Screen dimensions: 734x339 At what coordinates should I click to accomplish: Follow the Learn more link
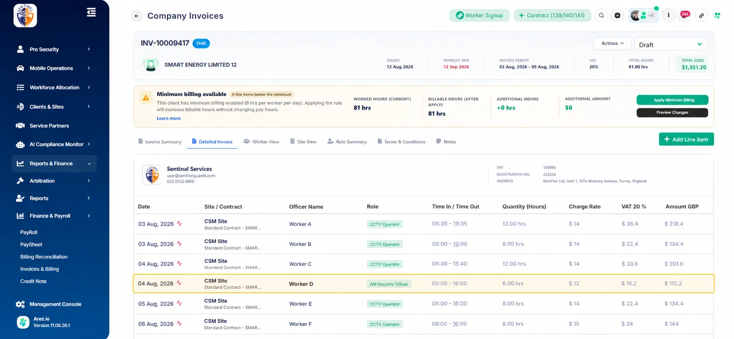point(168,118)
